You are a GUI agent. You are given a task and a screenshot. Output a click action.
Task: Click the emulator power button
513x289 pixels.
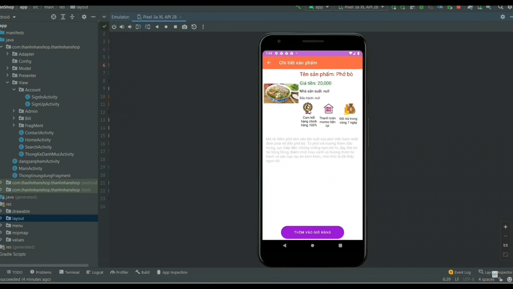coord(114,27)
